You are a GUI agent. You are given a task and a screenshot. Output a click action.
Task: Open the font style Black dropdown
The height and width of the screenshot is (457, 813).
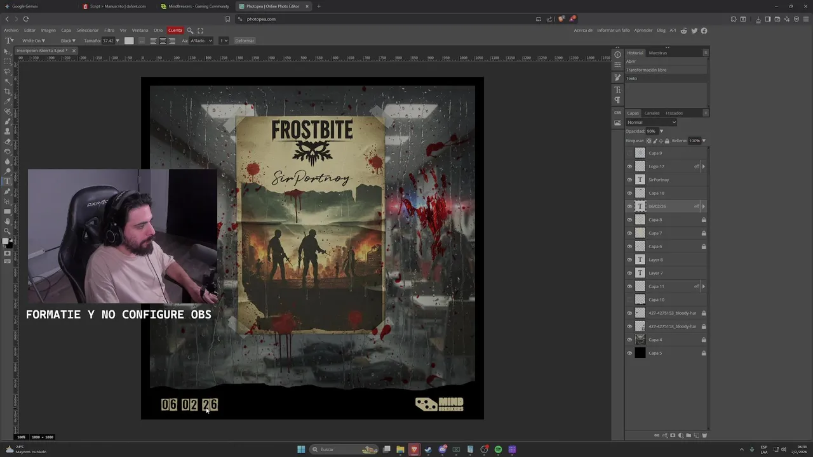(x=68, y=41)
